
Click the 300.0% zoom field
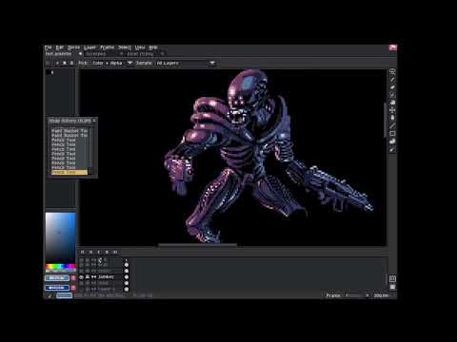click(x=381, y=295)
